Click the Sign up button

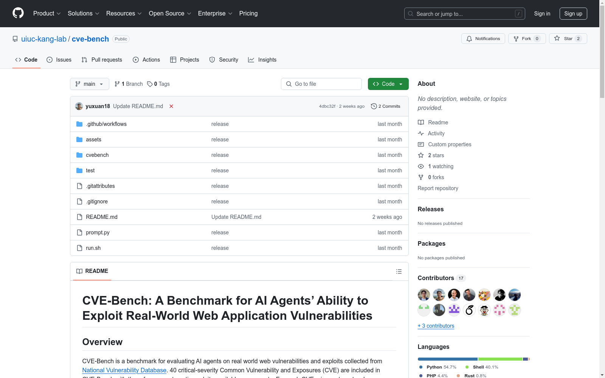pyautogui.click(x=573, y=14)
